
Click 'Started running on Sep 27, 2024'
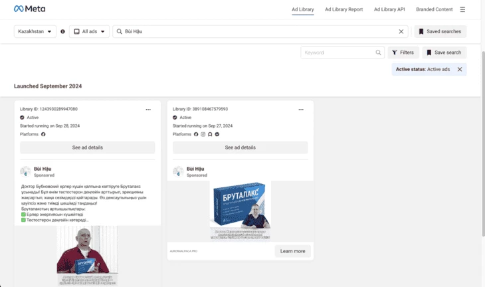point(203,126)
